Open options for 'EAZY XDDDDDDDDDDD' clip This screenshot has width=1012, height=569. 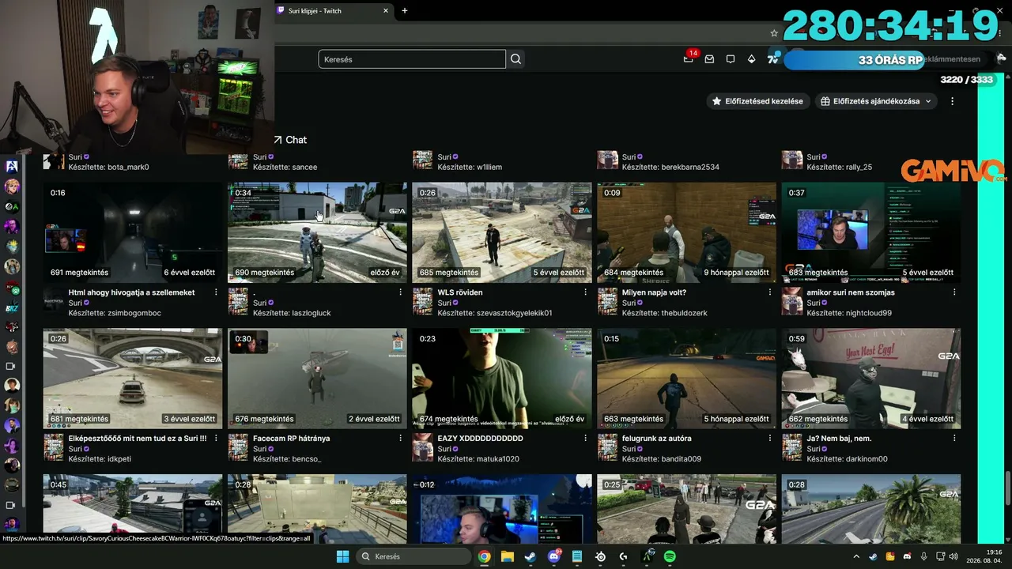[585, 439]
